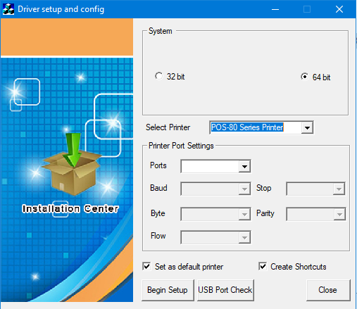Toggle Create Shortcuts checkbox

coord(263,266)
